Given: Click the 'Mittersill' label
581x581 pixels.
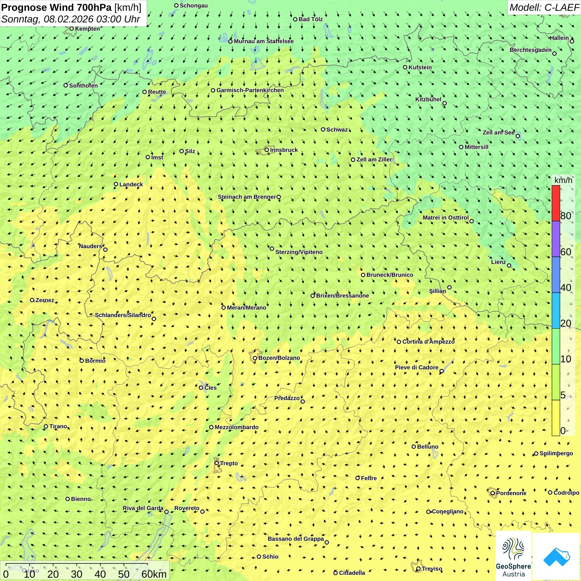Looking at the screenshot, I should tap(476, 147).
